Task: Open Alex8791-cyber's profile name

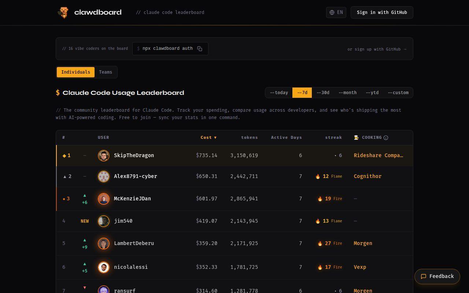Action: coord(135,177)
